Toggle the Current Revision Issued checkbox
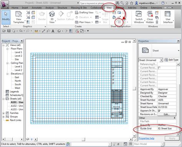182x147 pixels. [x=159, y=68]
